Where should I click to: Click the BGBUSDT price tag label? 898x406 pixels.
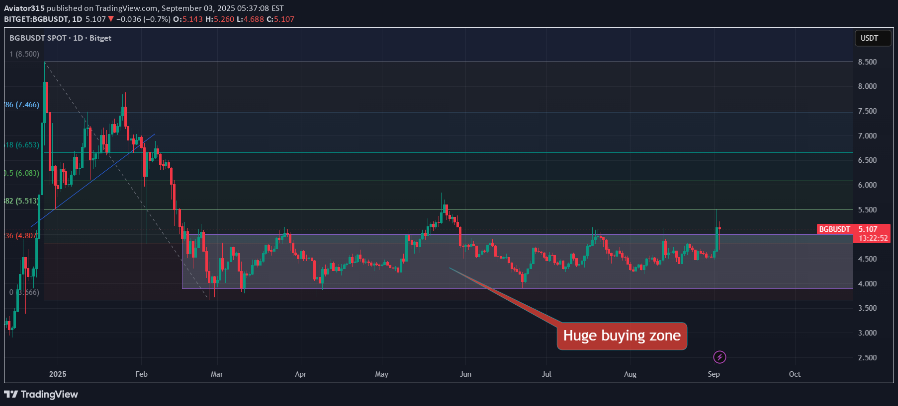tap(834, 229)
